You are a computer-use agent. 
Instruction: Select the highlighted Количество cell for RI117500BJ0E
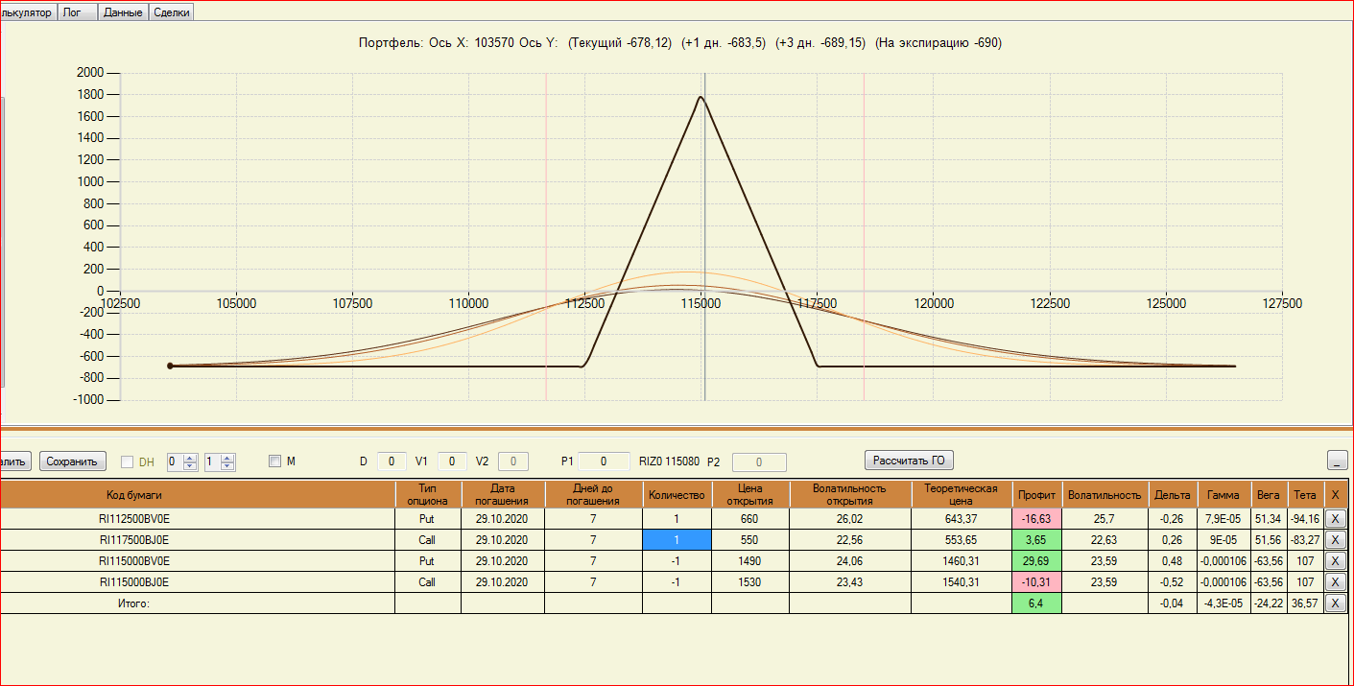click(x=677, y=540)
